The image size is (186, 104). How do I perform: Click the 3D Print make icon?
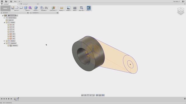75,8
